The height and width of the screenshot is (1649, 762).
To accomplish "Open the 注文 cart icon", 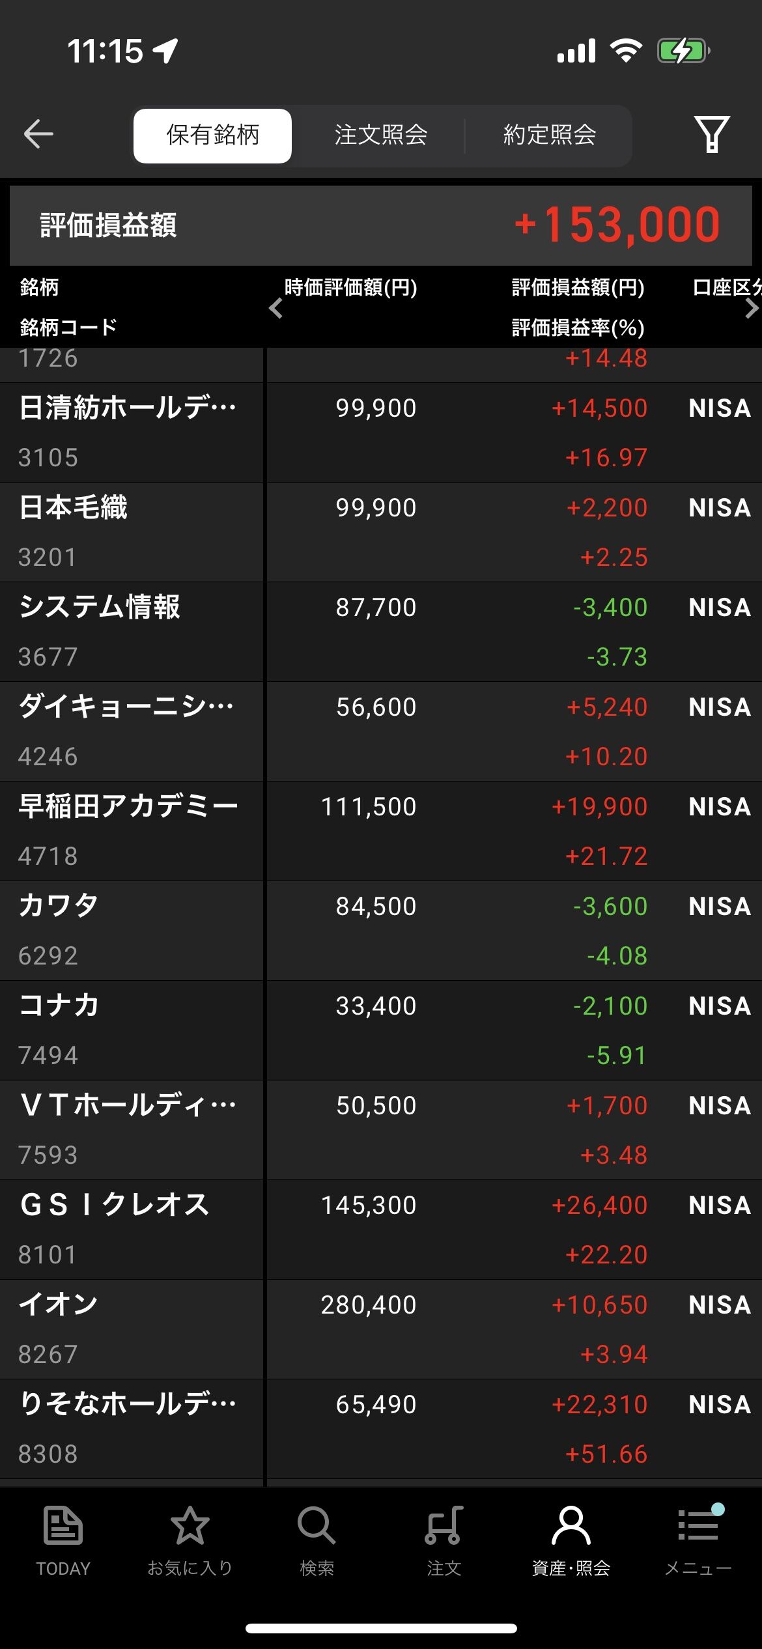I will [444, 1541].
